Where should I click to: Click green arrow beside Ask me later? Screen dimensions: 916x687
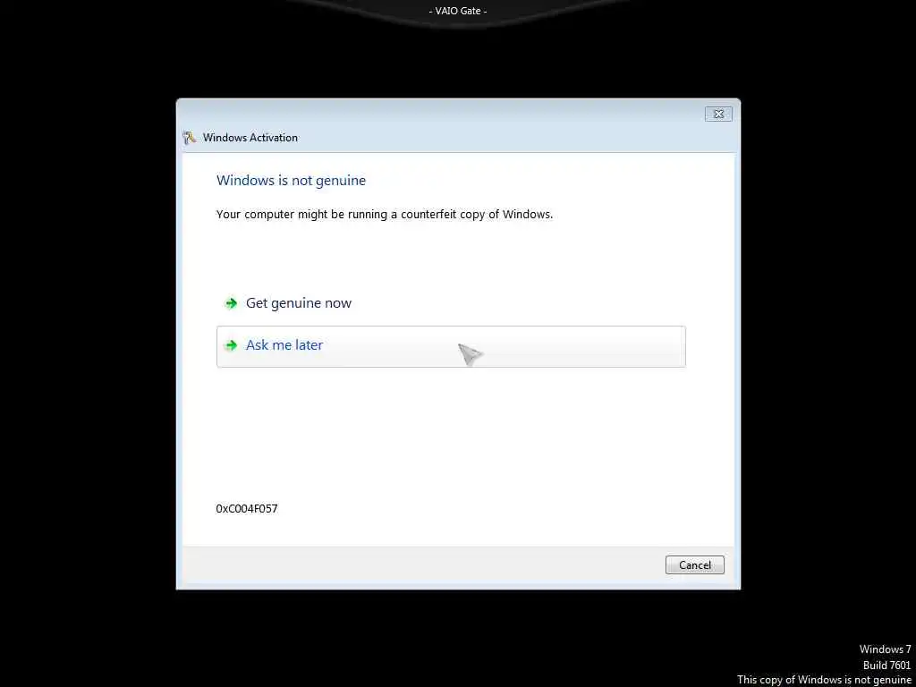tap(232, 345)
